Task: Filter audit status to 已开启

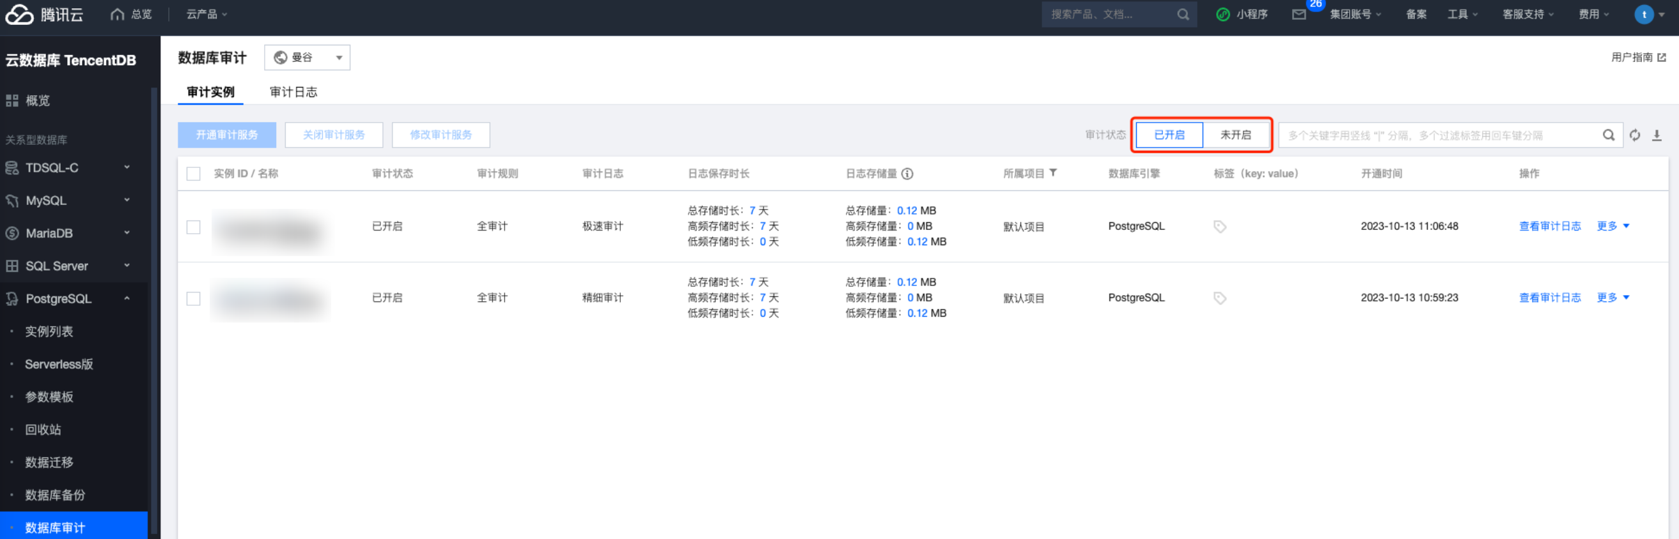Action: coord(1169,135)
